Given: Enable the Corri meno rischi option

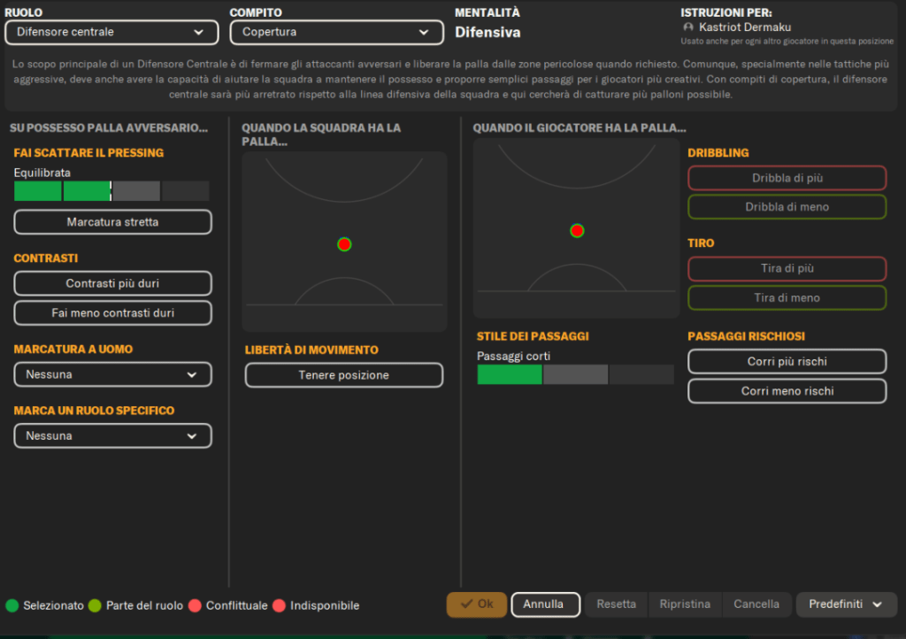Looking at the screenshot, I should (787, 391).
